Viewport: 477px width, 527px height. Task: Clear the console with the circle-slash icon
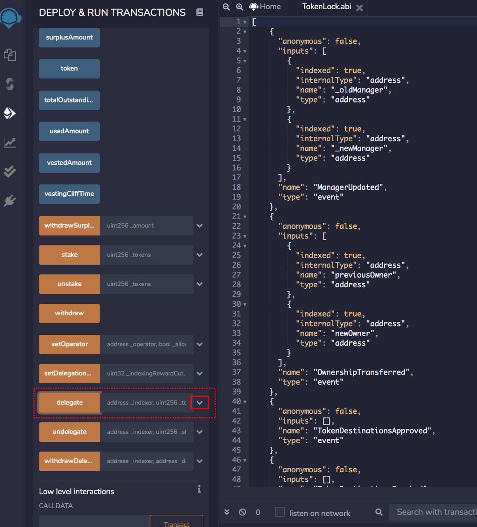pyautogui.click(x=242, y=512)
